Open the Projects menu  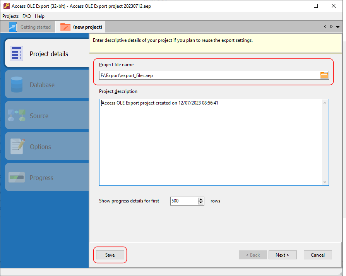click(10, 16)
